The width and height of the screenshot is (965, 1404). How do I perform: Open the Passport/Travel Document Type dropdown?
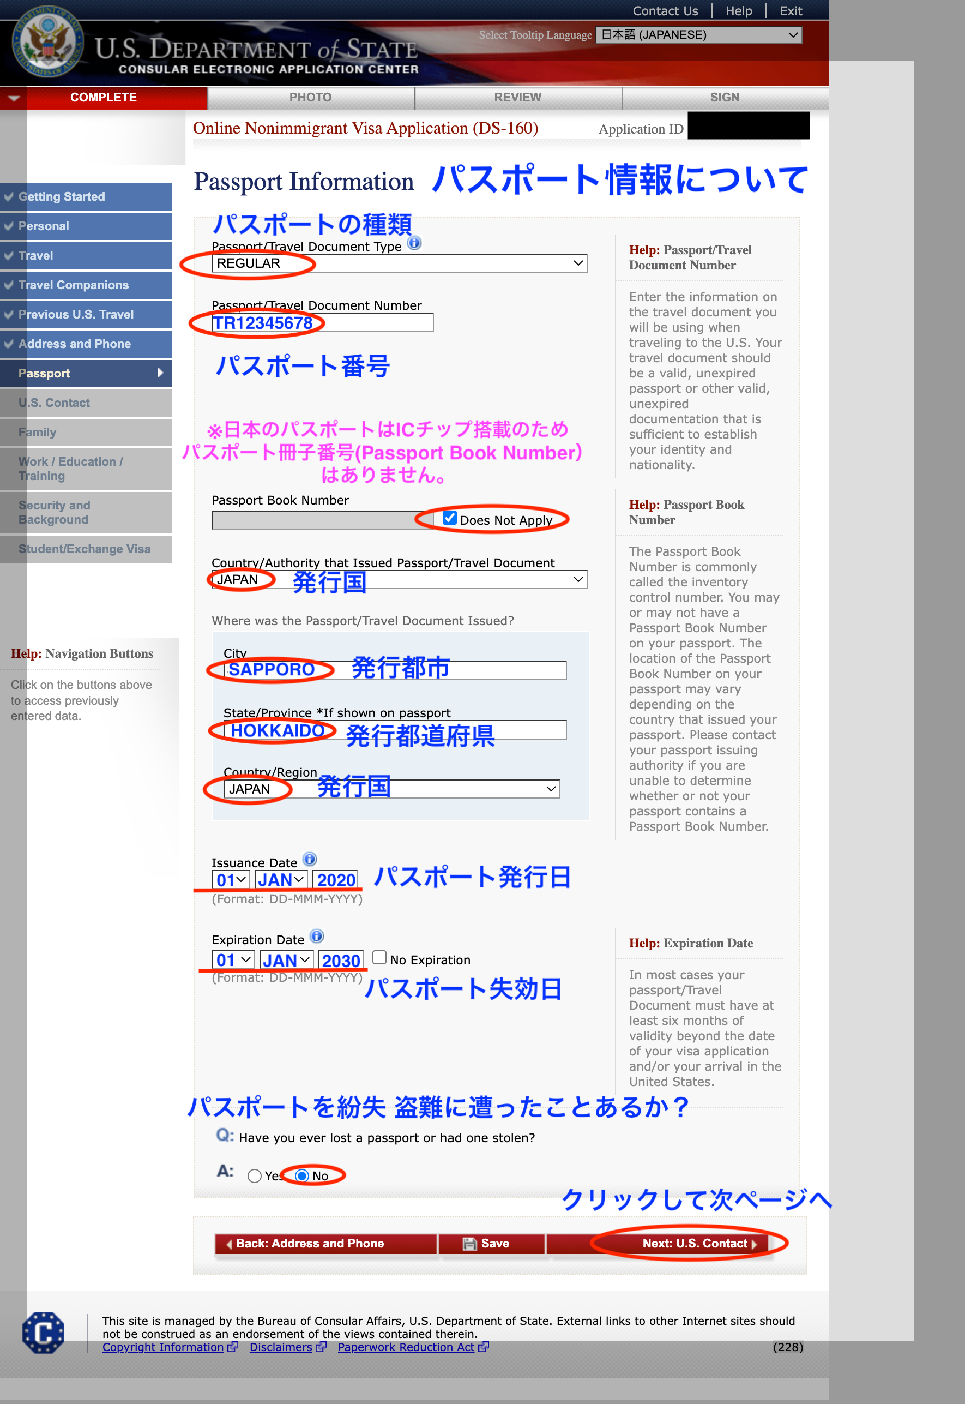click(x=399, y=263)
